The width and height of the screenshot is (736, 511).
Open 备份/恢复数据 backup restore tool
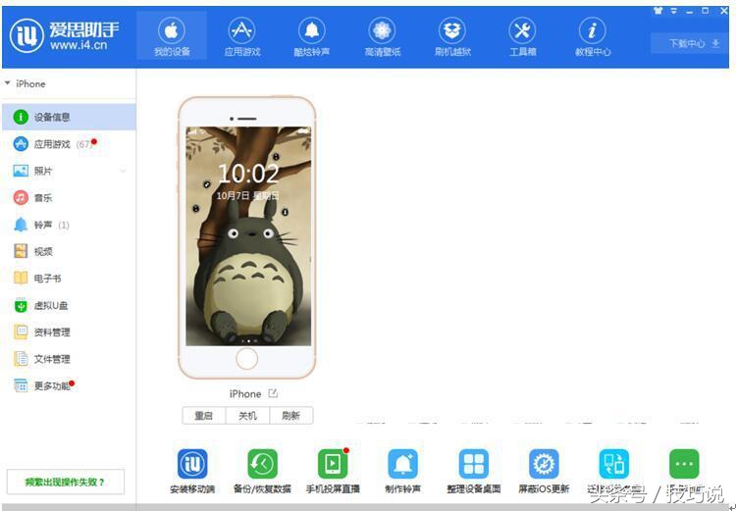pyautogui.click(x=262, y=463)
